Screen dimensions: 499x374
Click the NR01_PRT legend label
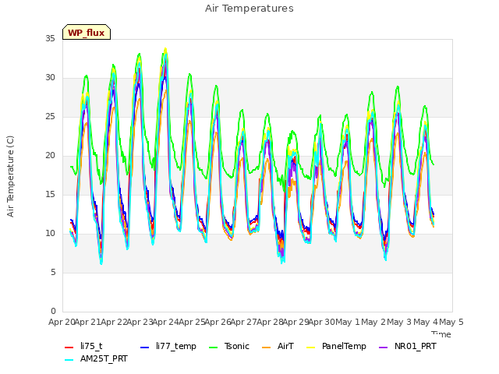tap(416, 346)
